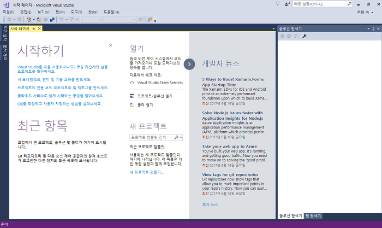This screenshot has width=382, height=228.
Task: Click Solution Explorer properties wrench icon
Action: click(305, 36)
